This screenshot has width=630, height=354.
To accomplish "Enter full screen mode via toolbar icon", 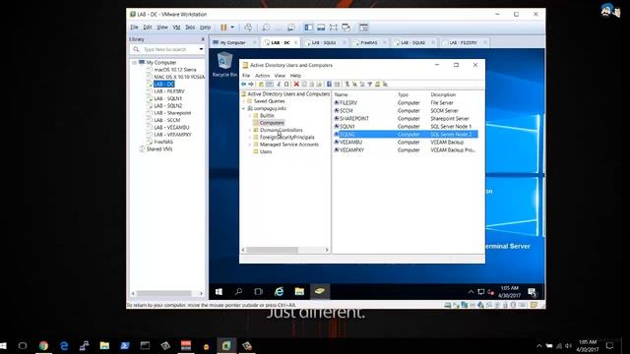I will coord(334,28).
